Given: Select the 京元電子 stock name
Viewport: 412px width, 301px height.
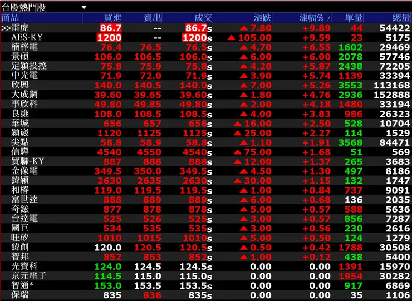Looking at the screenshot, I should click(29, 276).
